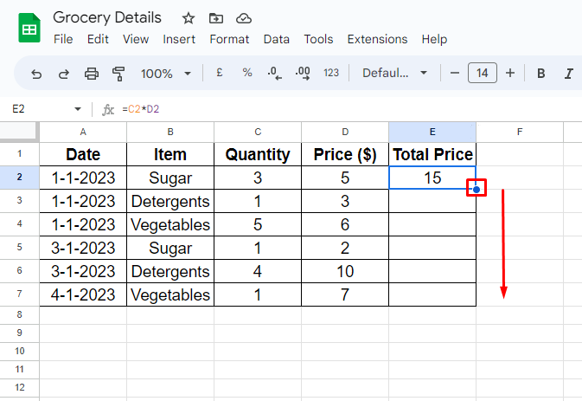Star the Grocery Details document
This screenshot has height=401, width=582.
click(189, 17)
